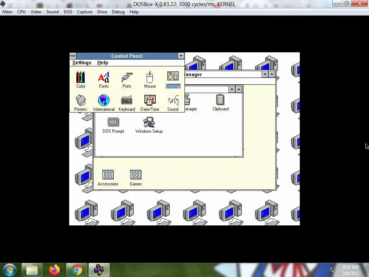The image size is (369, 277).
Task: Click Program Manager window maximize arrow
Action: [272, 74]
